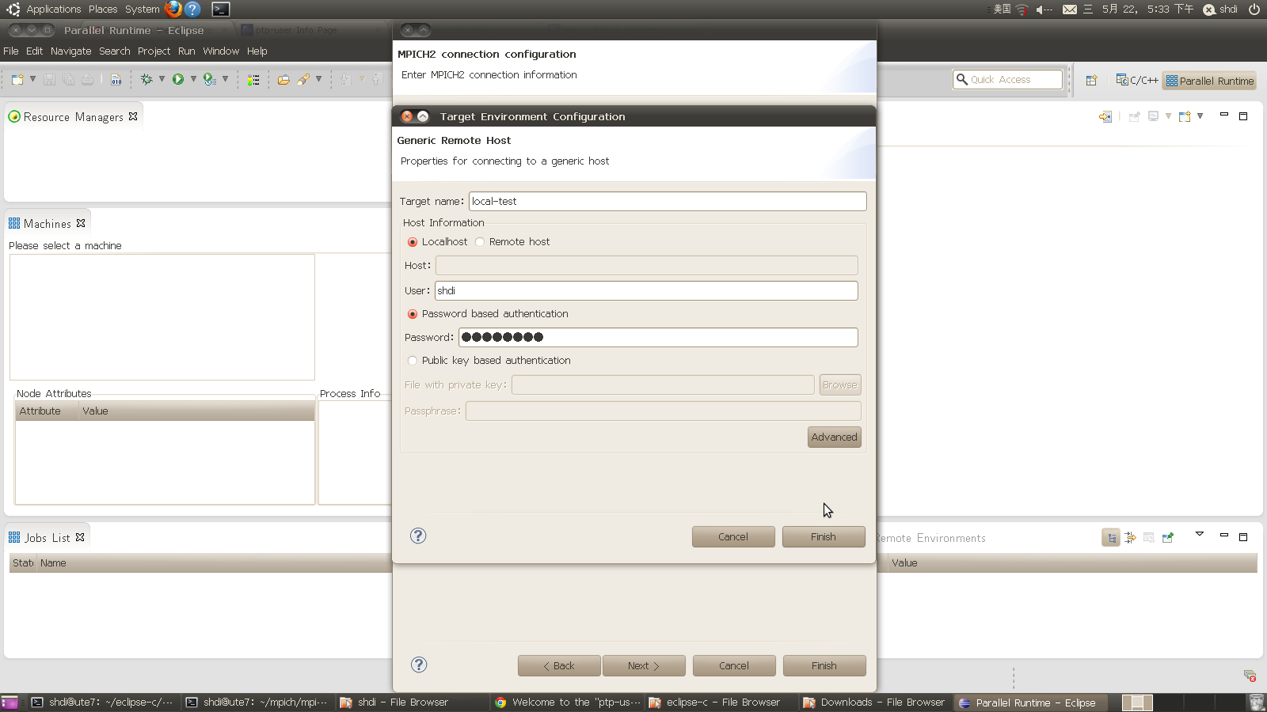
Task: Click the Password field
Action: pos(658,337)
